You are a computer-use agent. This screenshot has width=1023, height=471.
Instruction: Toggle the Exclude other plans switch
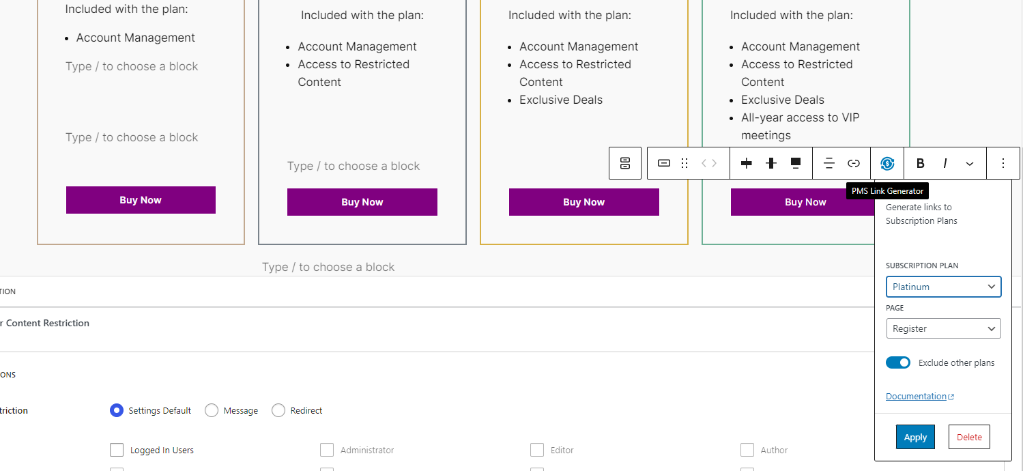point(898,362)
